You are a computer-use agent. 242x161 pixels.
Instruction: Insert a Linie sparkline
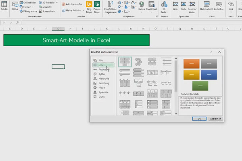pos(175,6)
